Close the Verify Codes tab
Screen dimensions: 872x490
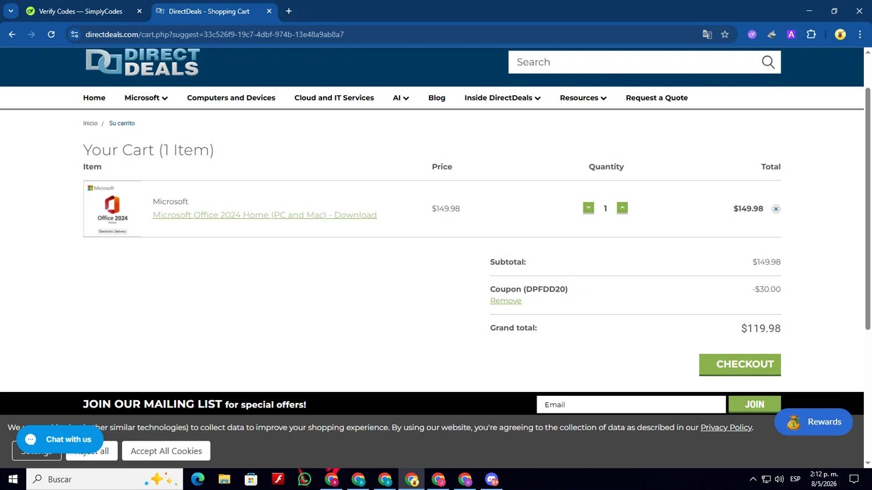tap(140, 11)
